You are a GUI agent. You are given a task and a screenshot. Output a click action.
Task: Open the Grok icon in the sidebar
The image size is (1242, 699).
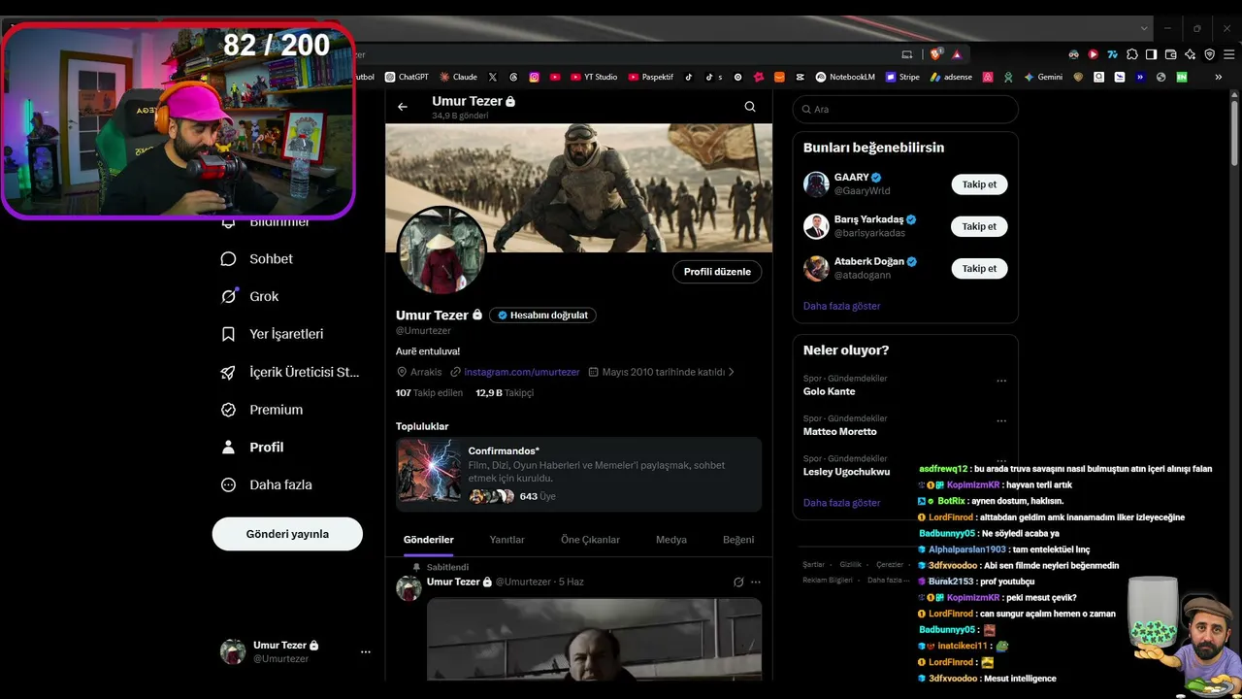[228, 296]
